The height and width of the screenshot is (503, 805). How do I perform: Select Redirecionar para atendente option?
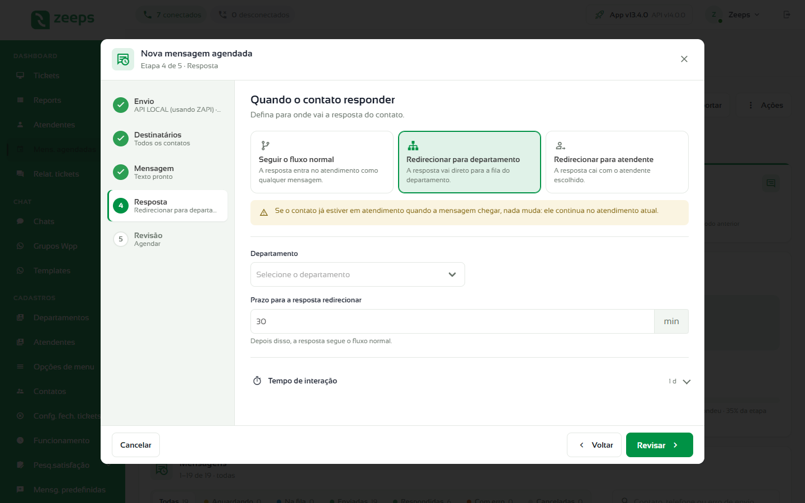[x=617, y=162]
